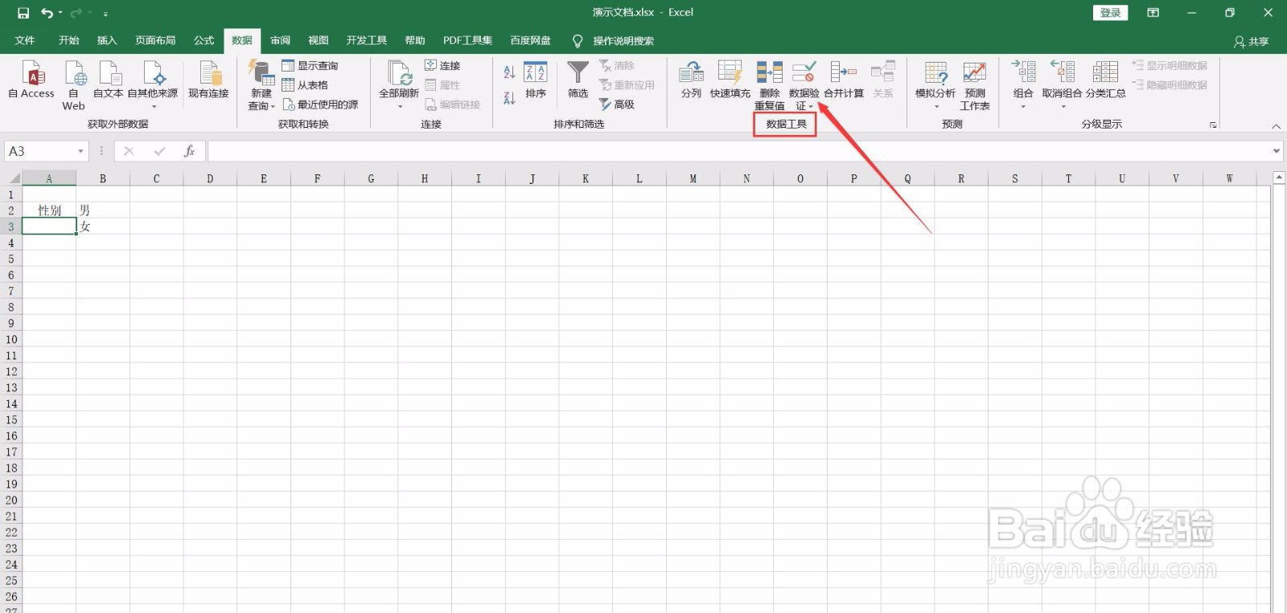Open the 文件 file tab
The height and width of the screenshot is (613, 1287).
(25, 40)
